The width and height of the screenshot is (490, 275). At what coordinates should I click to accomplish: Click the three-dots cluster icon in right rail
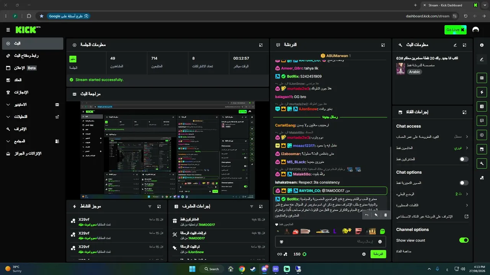482,178
